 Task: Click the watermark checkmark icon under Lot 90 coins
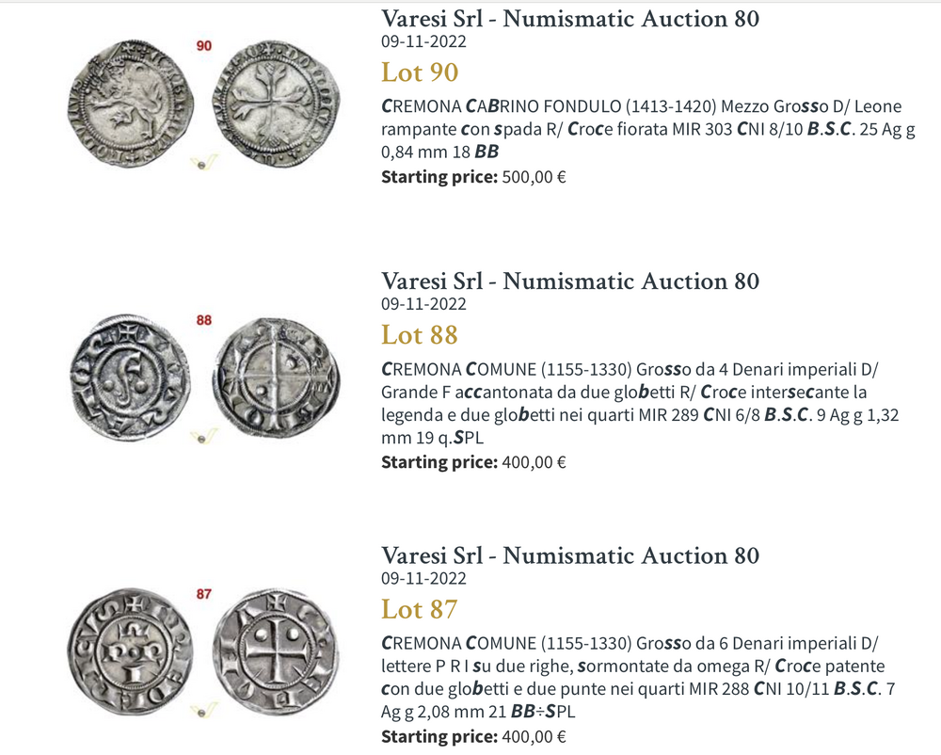(x=200, y=163)
